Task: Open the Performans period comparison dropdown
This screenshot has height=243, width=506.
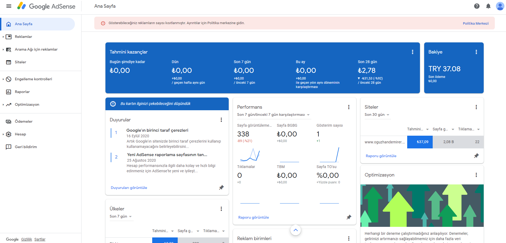Action: pos(274,115)
